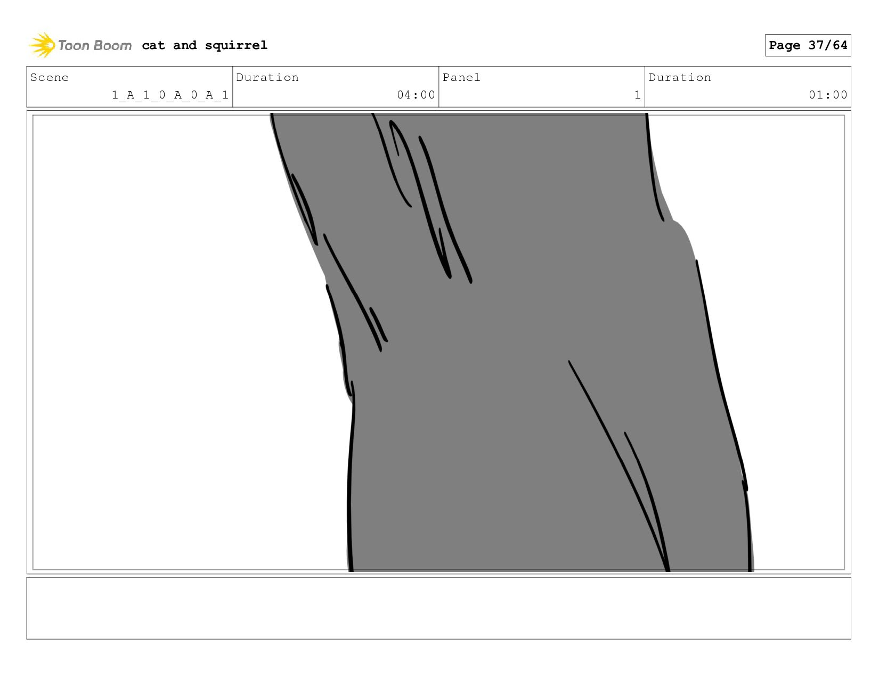Click the 'Page 37/64' indicator
The image size is (879, 679).
point(808,45)
